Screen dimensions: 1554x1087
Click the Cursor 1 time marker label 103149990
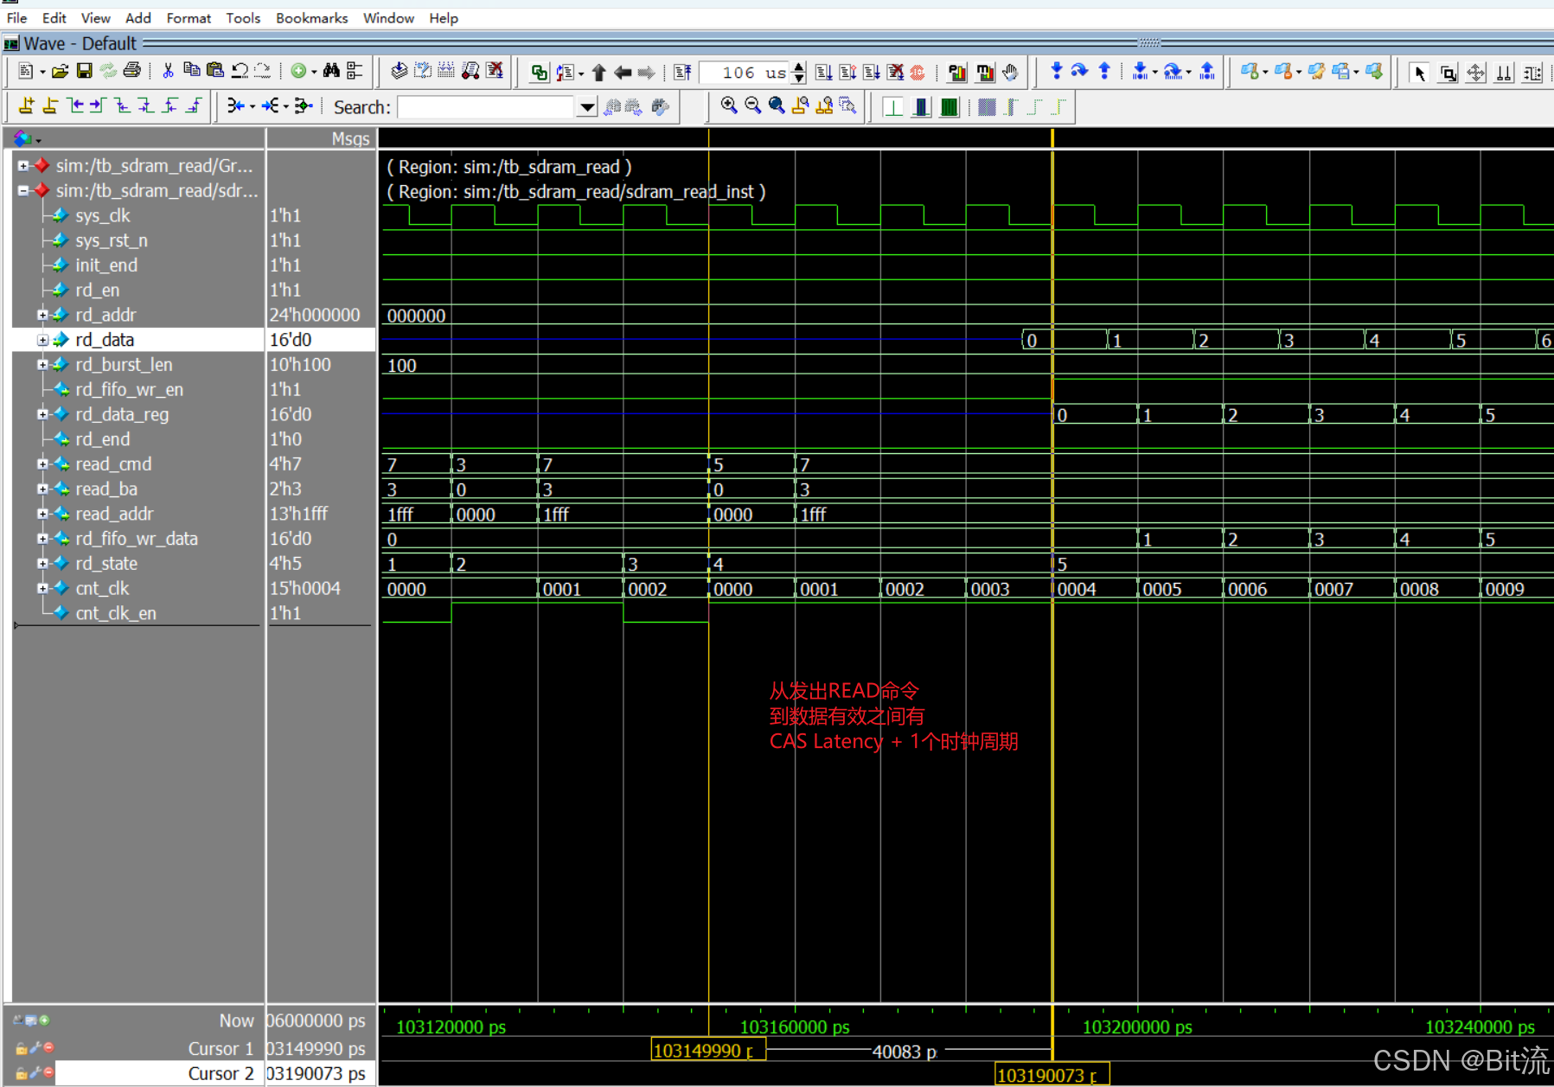pyautogui.click(x=707, y=1051)
